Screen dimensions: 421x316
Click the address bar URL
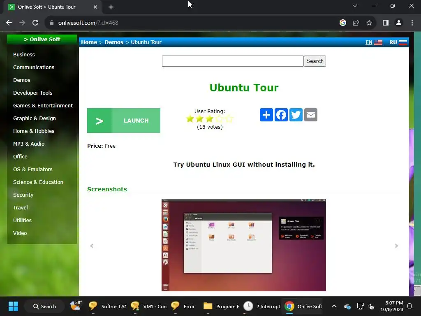coord(88,23)
